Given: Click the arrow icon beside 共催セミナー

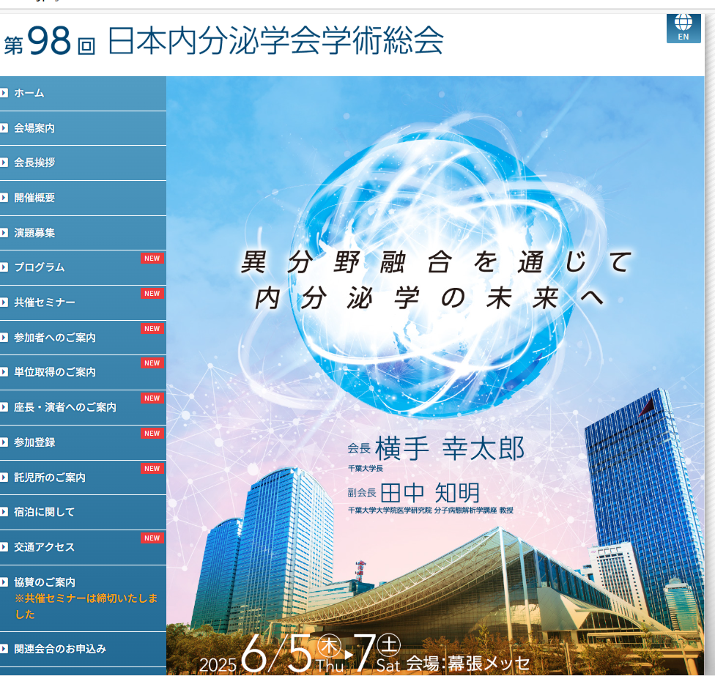Looking at the screenshot, I should 4,302.
